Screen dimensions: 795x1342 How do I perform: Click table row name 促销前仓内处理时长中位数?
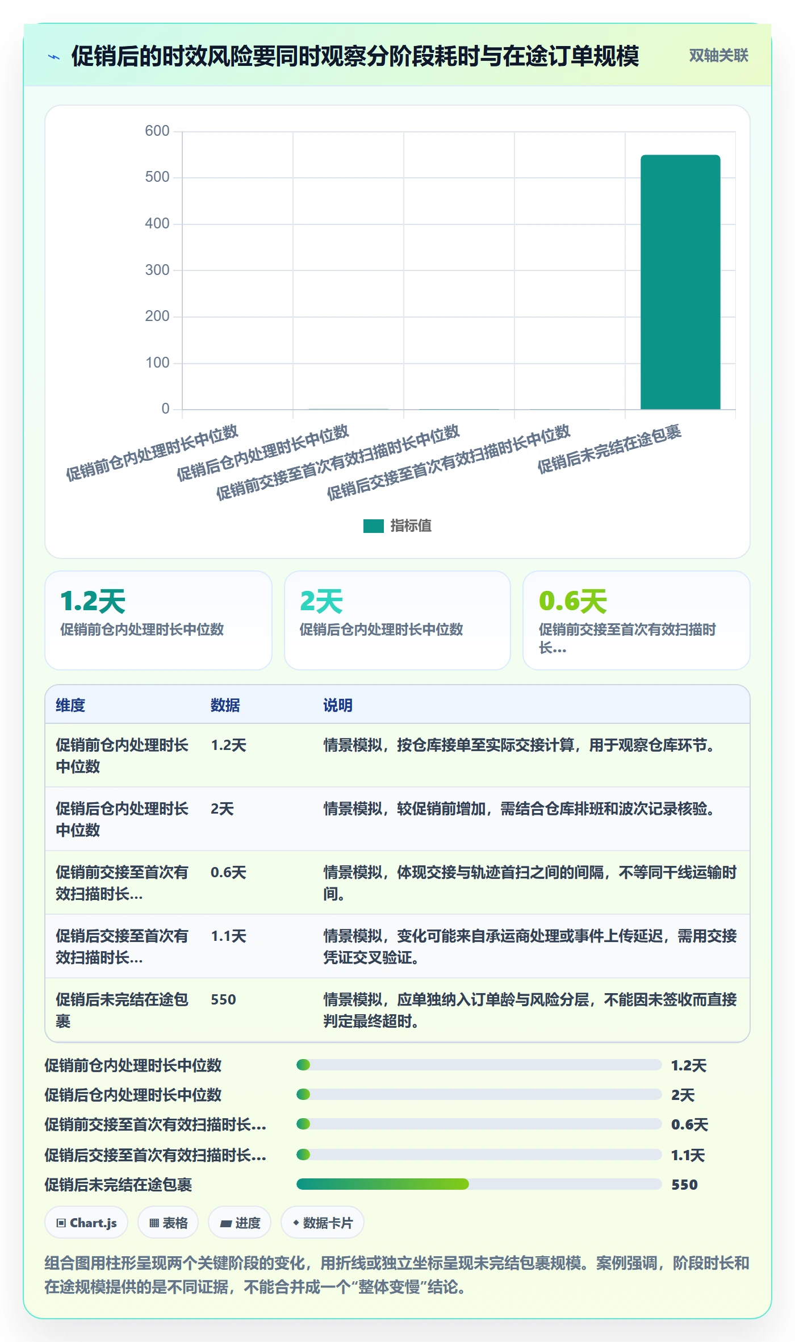pyautogui.click(x=122, y=756)
